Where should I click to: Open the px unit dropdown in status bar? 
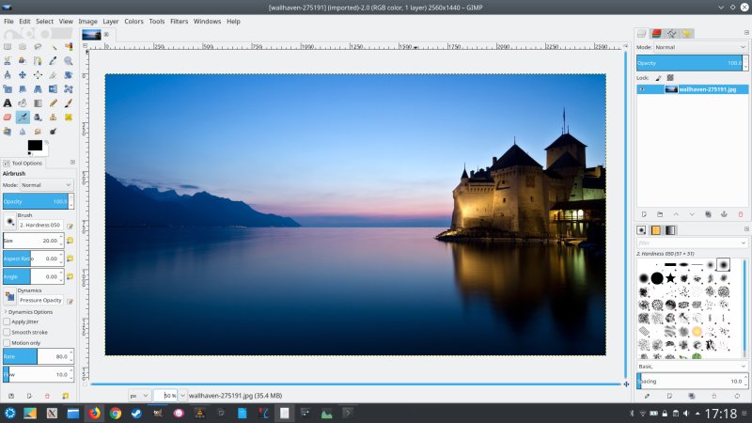tap(138, 396)
